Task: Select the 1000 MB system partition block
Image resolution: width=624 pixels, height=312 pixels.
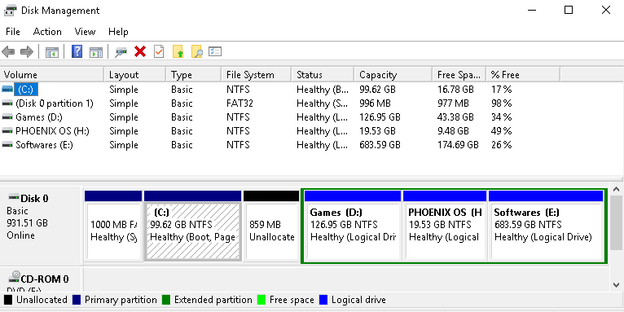Action: click(x=113, y=226)
